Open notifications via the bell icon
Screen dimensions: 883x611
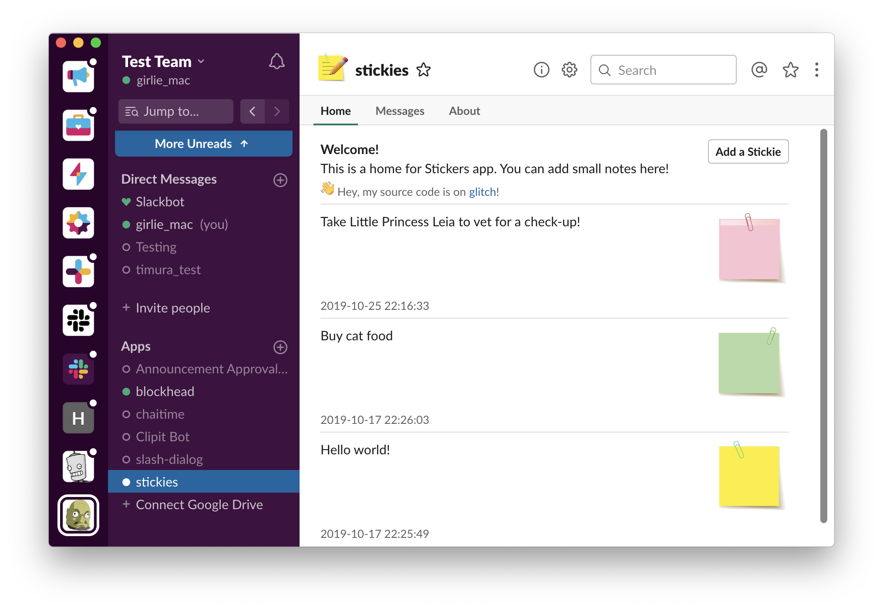(276, 62)
